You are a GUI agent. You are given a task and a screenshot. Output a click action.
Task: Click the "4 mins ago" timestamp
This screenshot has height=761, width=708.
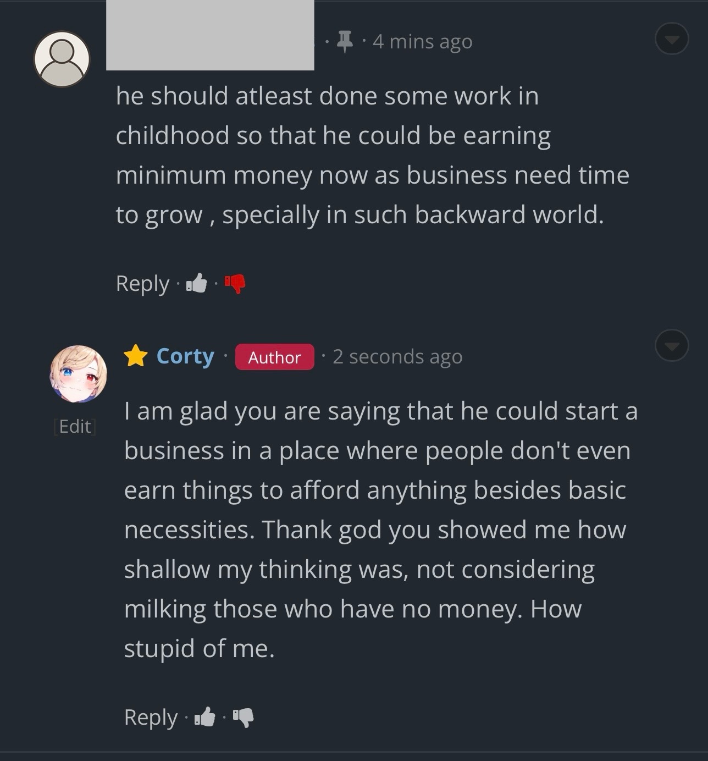pos(422,41)
